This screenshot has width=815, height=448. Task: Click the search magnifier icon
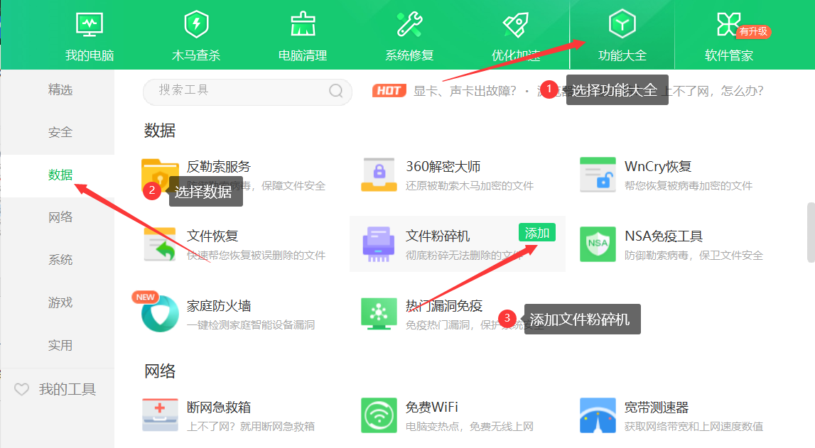tap(336, 91)
